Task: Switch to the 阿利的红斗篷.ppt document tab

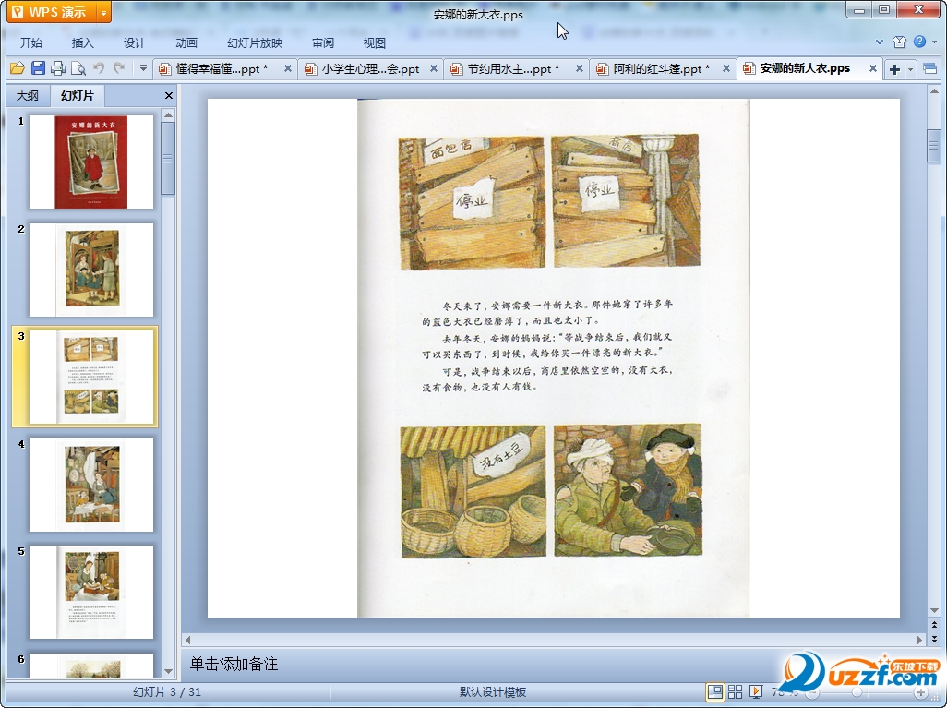Action: 661,69
